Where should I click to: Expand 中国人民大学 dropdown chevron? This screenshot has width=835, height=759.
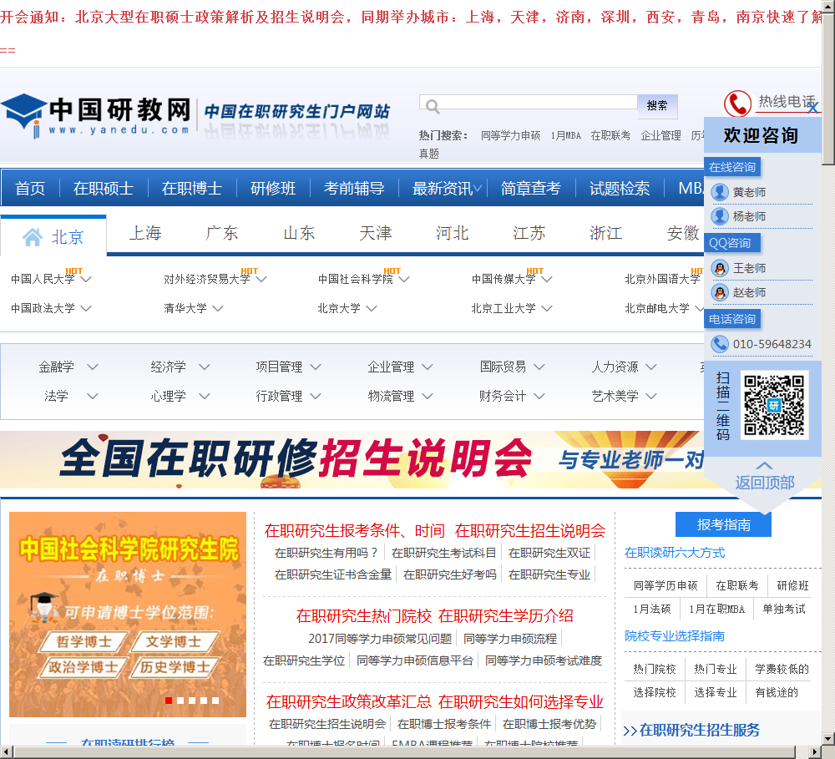coord(86,279)
